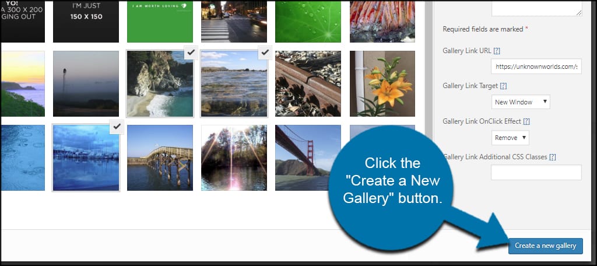Open help link next to Gallery Link Target
This screenshot has width=597, height=266.
(x=503, y=86)
